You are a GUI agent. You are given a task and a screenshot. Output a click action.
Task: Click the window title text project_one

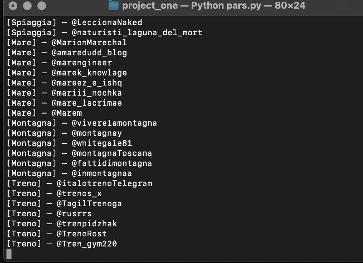pos(150,5)
